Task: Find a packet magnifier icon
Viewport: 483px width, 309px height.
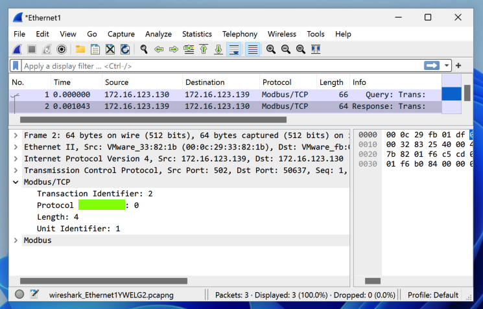Action: coord(144,49)
